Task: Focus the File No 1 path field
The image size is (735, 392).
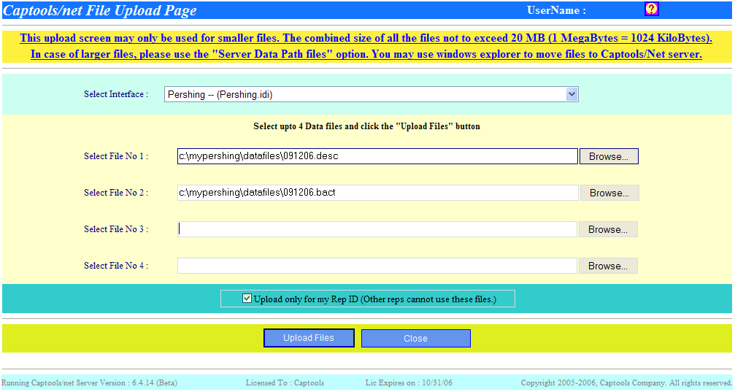Action: click(x=377, y=156)
